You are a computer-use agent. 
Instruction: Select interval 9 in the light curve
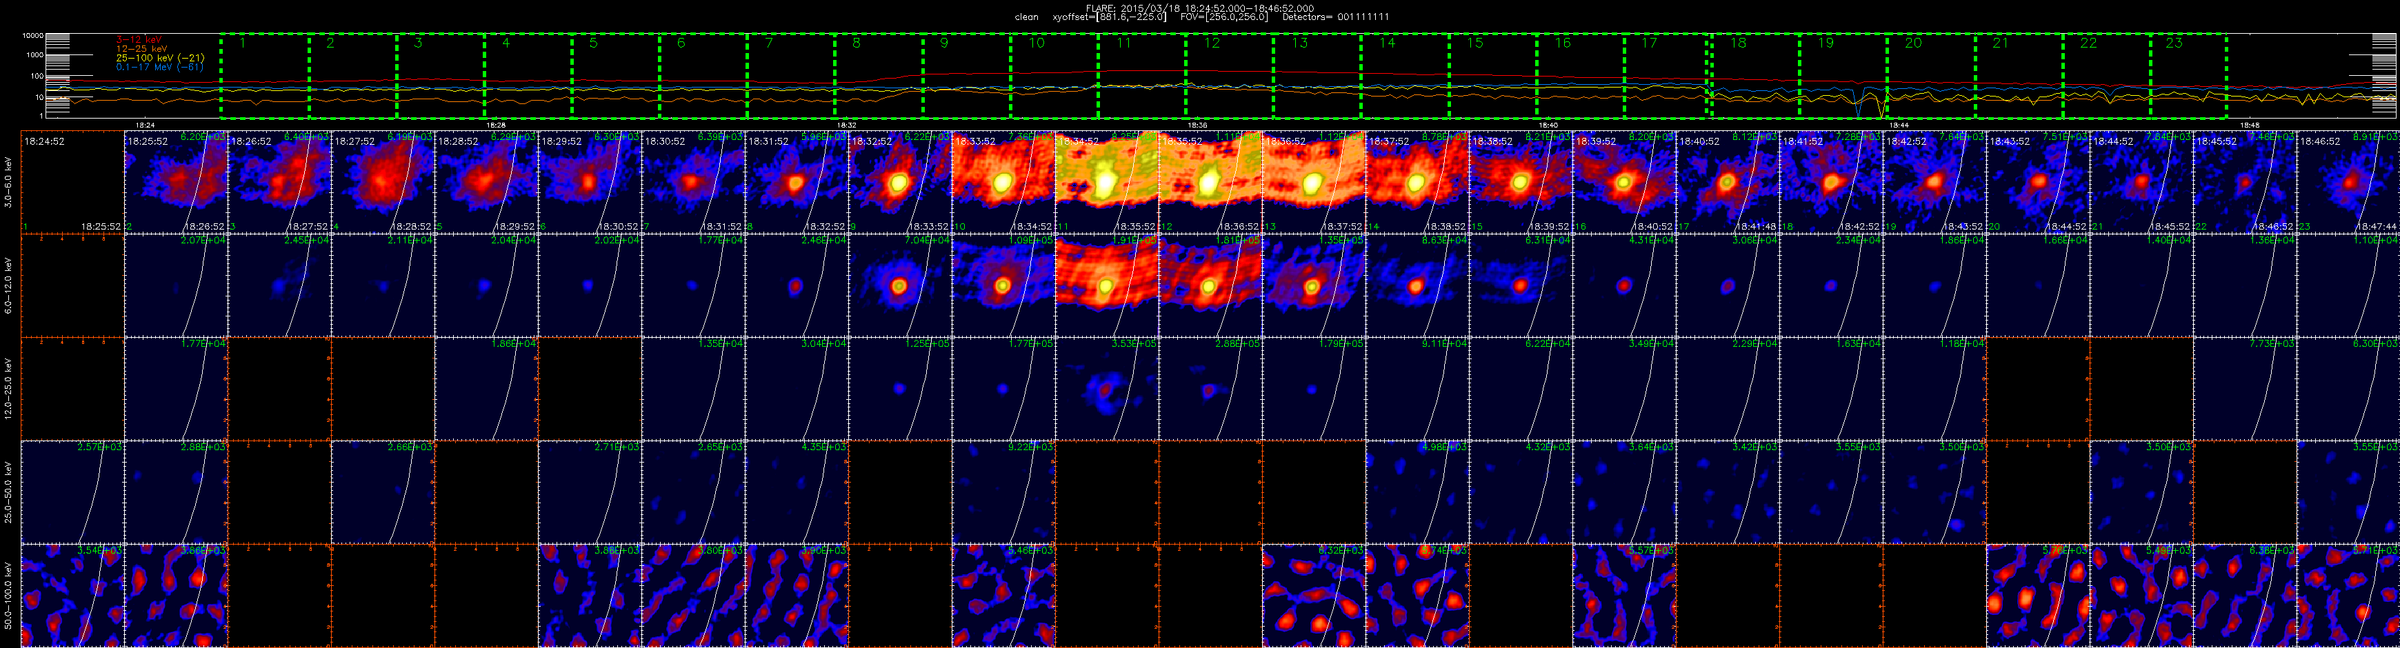966,77
